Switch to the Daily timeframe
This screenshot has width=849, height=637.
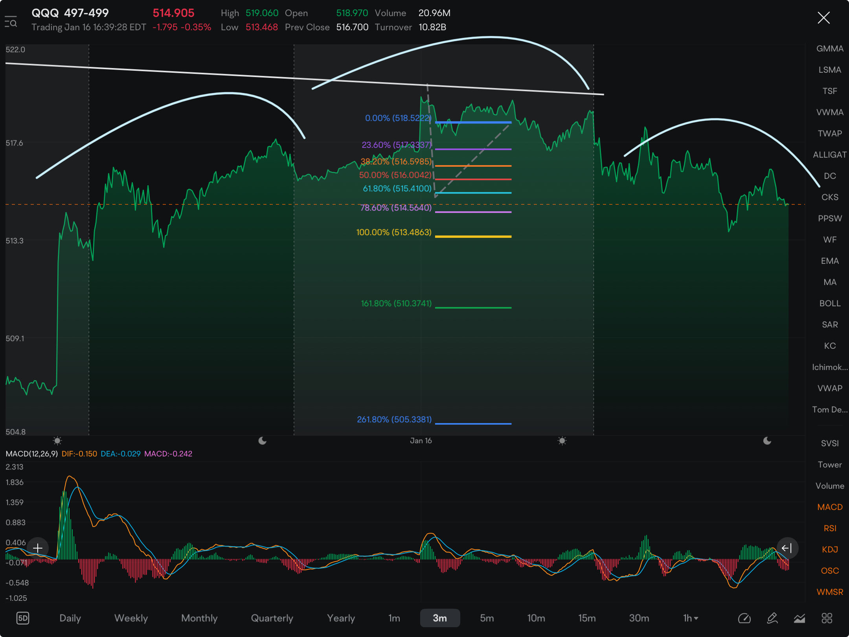[70, 618]
